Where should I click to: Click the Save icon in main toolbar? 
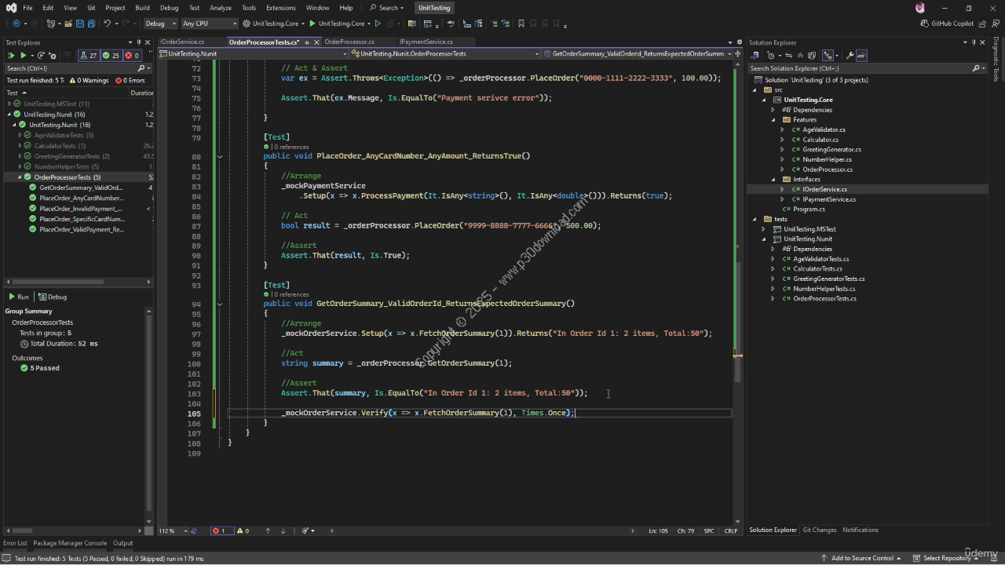point(79,24)
